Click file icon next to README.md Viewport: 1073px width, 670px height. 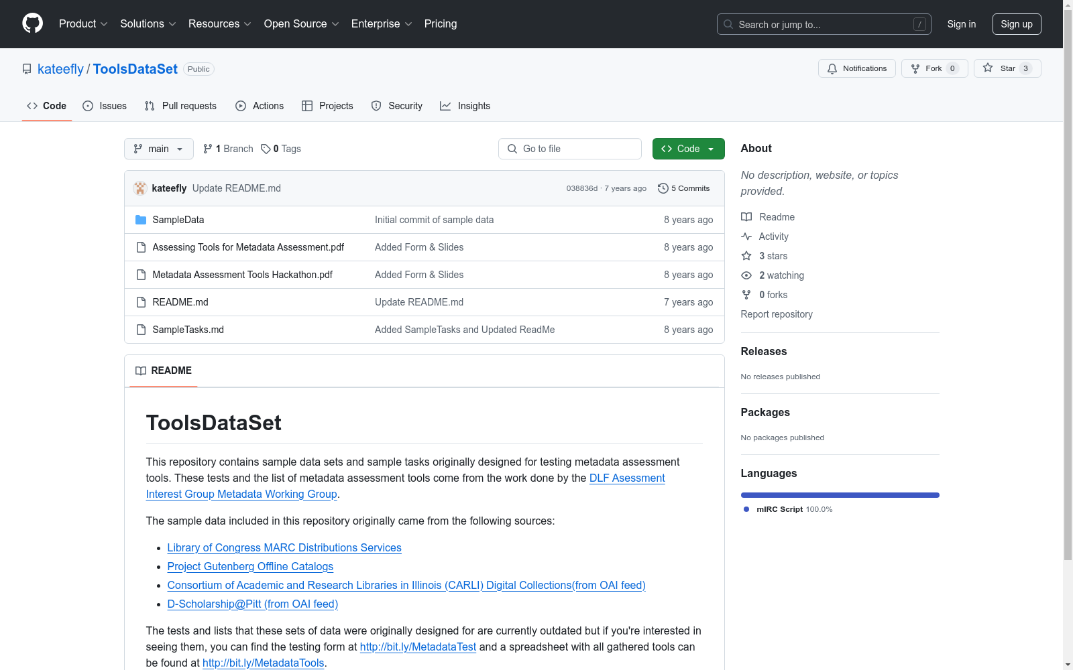coord(141,302)
